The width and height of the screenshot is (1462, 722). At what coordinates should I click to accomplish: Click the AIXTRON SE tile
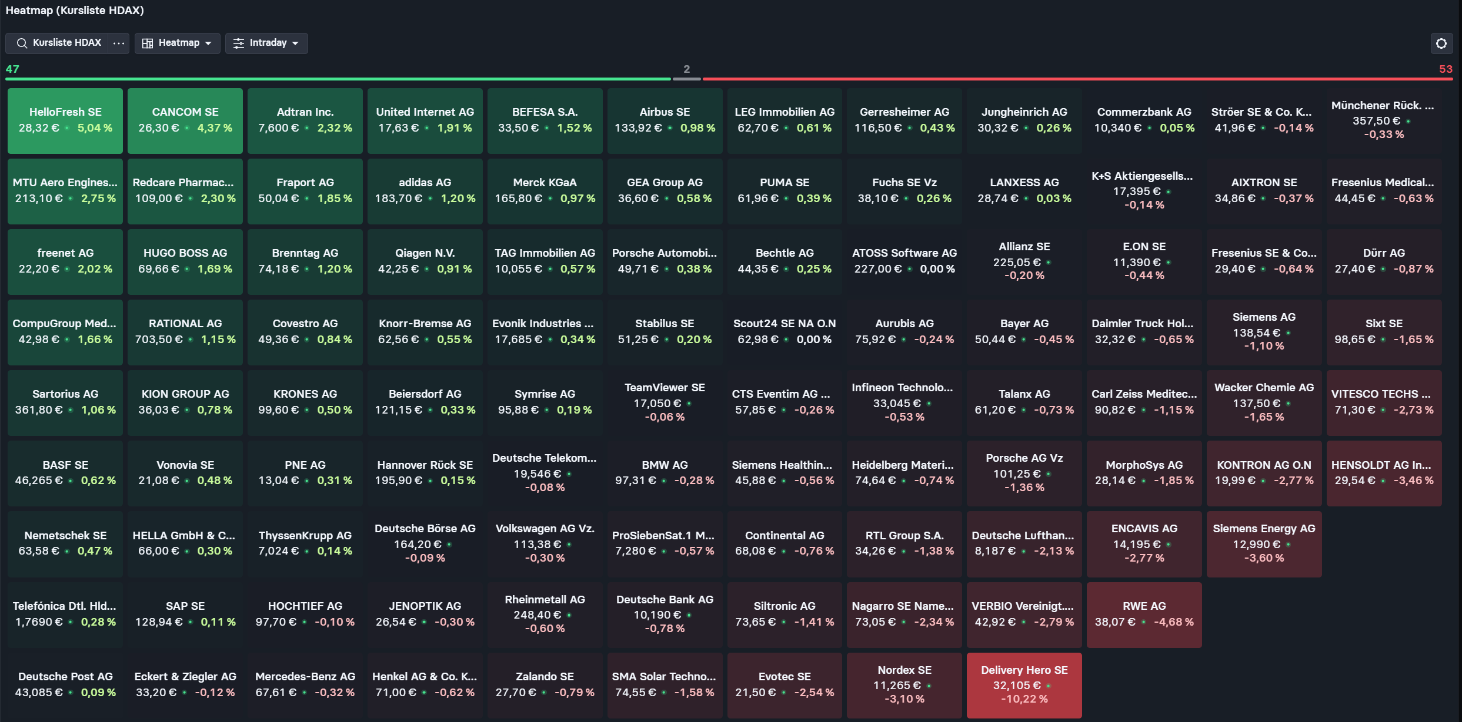[x=1264, y=191]
